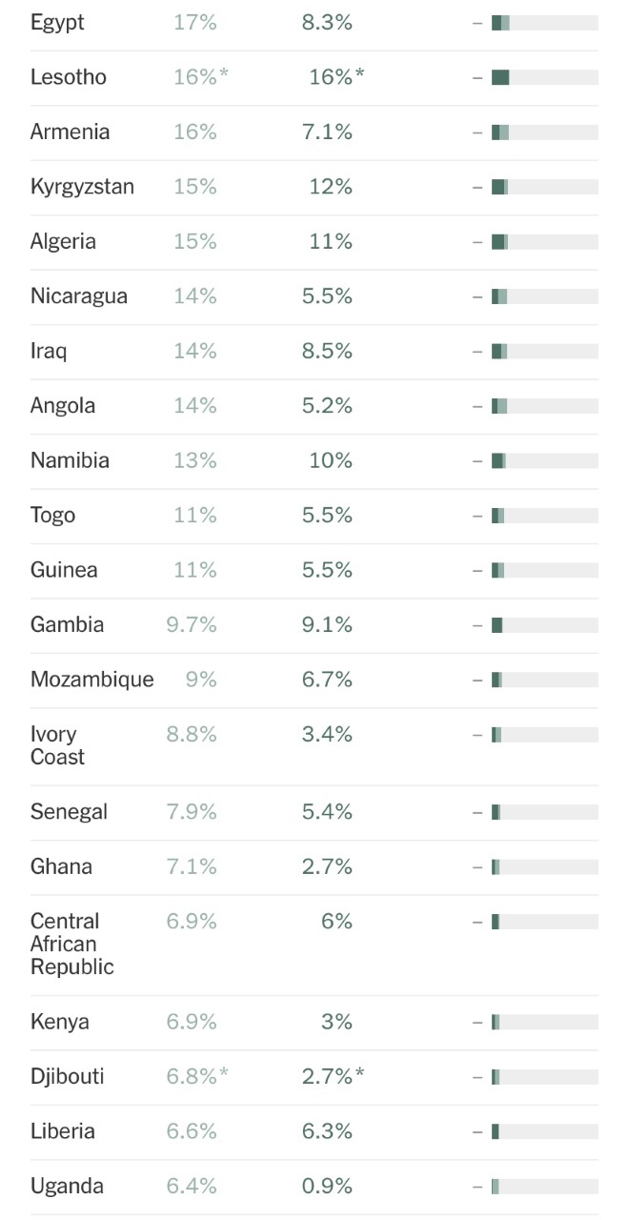Viewport: 628px width, 1220px height.
Task: Select the Togo country label
Action: pos(52,516)
